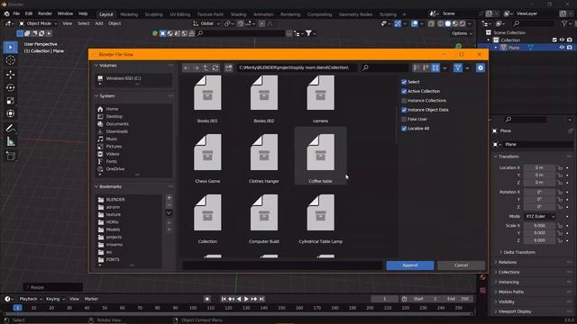Image resolution: width=577 pixels, height=324 pixels.
Task: Play animation forward
Action: point(246,299)
